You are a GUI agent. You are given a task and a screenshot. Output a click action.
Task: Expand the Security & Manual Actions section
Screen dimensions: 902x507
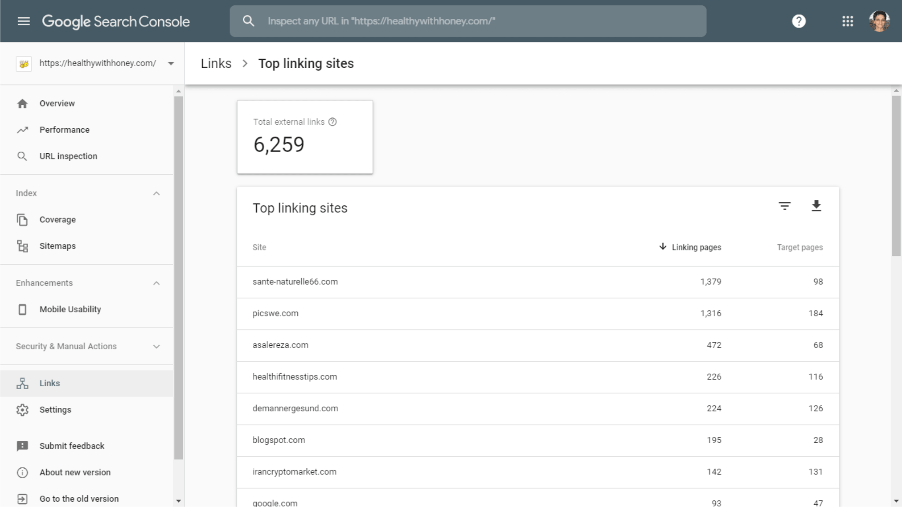point(156,347)
